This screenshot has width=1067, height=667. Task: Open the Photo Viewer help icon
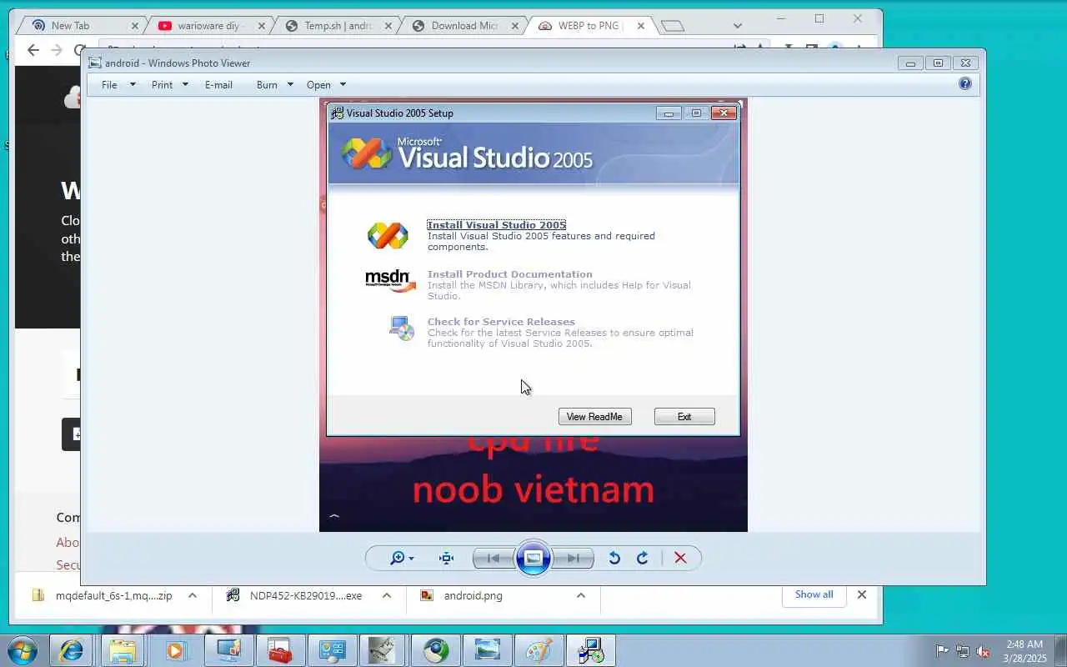(964, 83)
